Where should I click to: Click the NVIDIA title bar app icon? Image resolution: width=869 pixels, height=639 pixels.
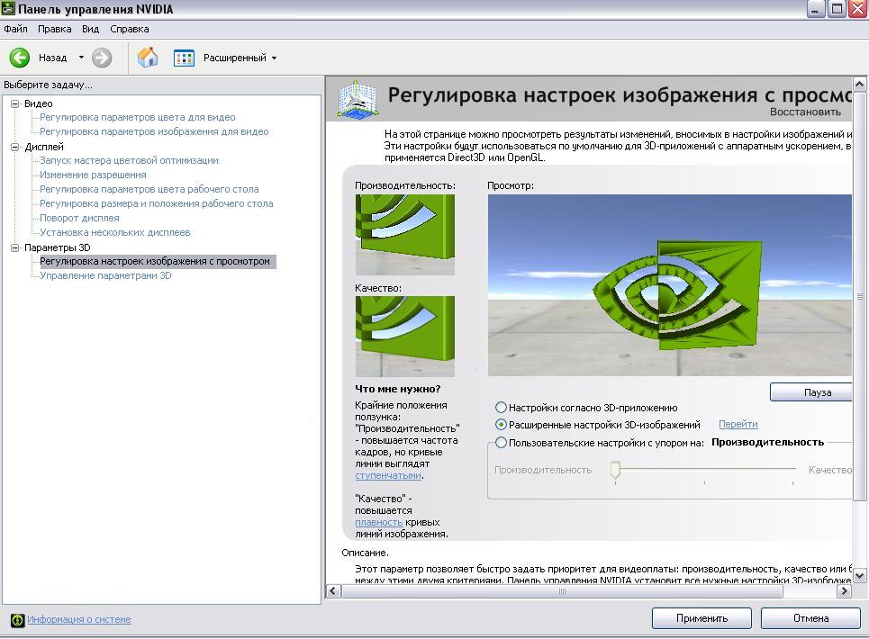click(x=8, y=9)
